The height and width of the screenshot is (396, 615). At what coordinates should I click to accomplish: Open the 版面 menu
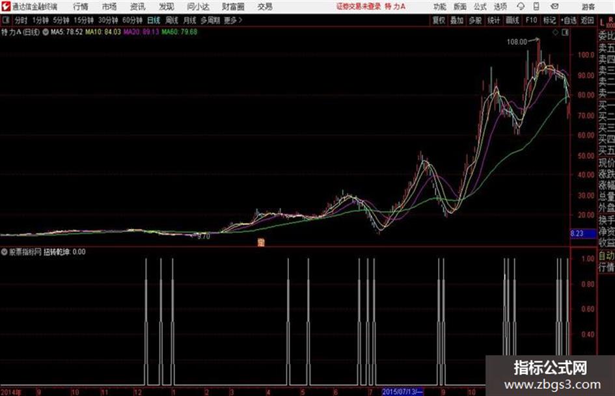coord(460,7)
